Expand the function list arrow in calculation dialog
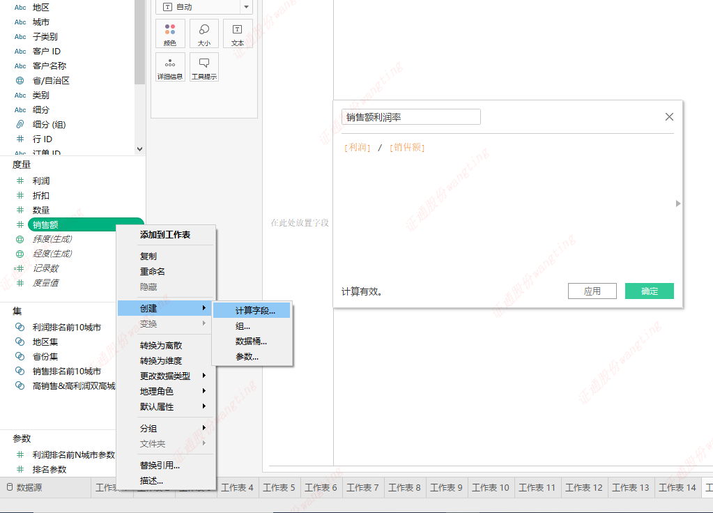 (x=678, y=204)
